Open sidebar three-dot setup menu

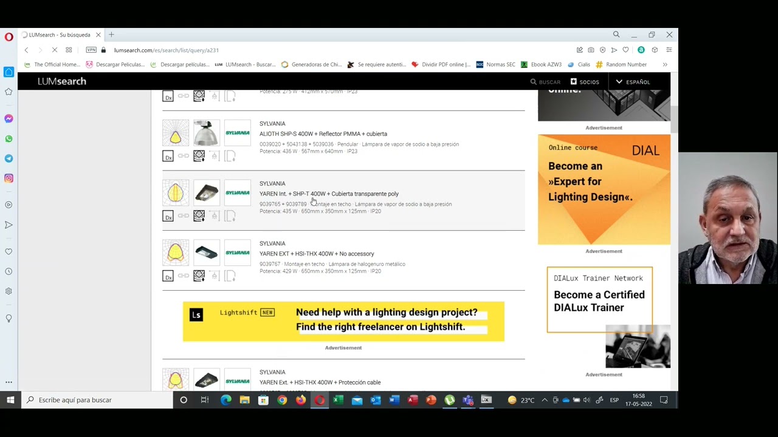[9, 382]
